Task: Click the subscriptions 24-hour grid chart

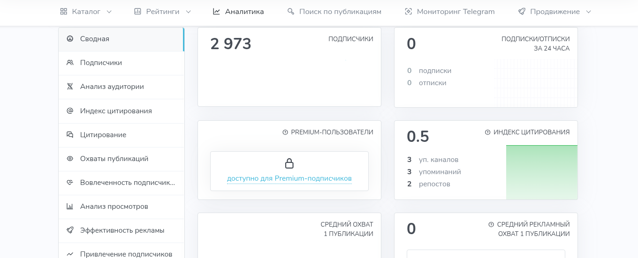Action: (535, 83)
